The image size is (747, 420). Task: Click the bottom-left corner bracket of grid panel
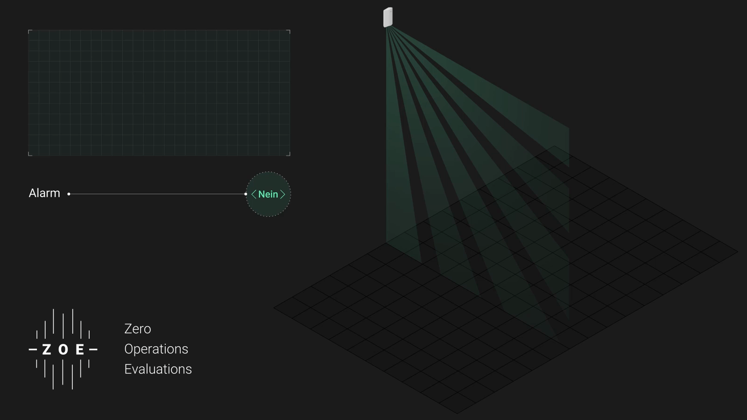pyautogui.click(x=29, y=154)
